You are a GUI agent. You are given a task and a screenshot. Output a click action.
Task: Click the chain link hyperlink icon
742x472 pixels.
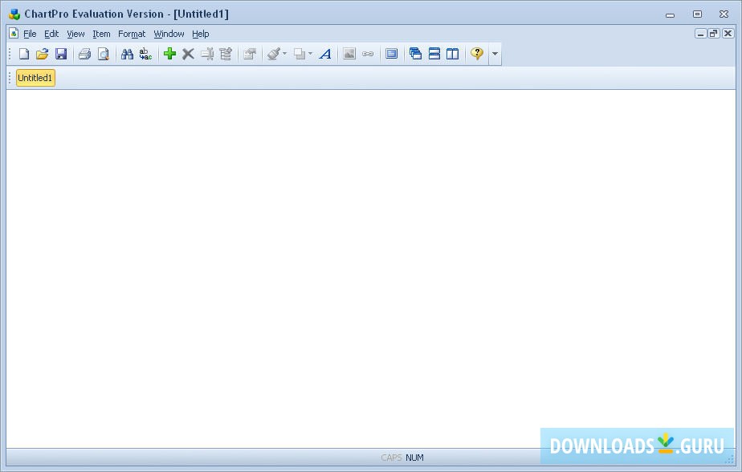368,54
